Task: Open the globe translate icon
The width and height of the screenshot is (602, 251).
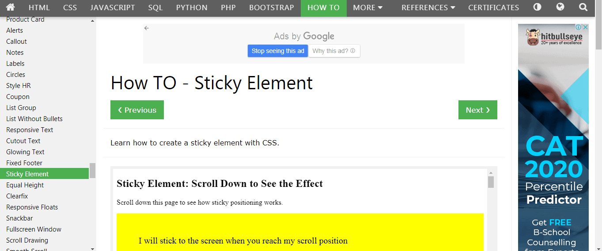Action: tap(560, 7)
